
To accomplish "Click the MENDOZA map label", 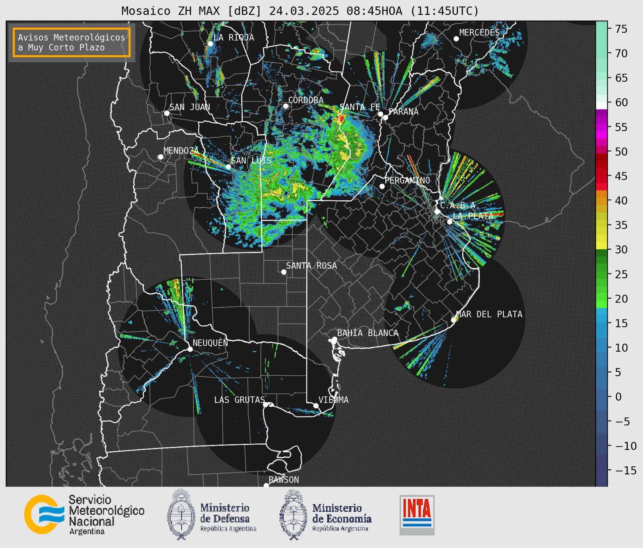I will click(181, 151).
